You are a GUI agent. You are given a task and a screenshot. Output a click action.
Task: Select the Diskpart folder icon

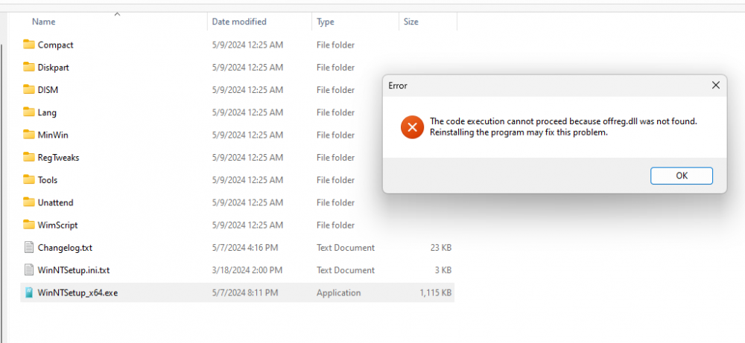point(29,67)
